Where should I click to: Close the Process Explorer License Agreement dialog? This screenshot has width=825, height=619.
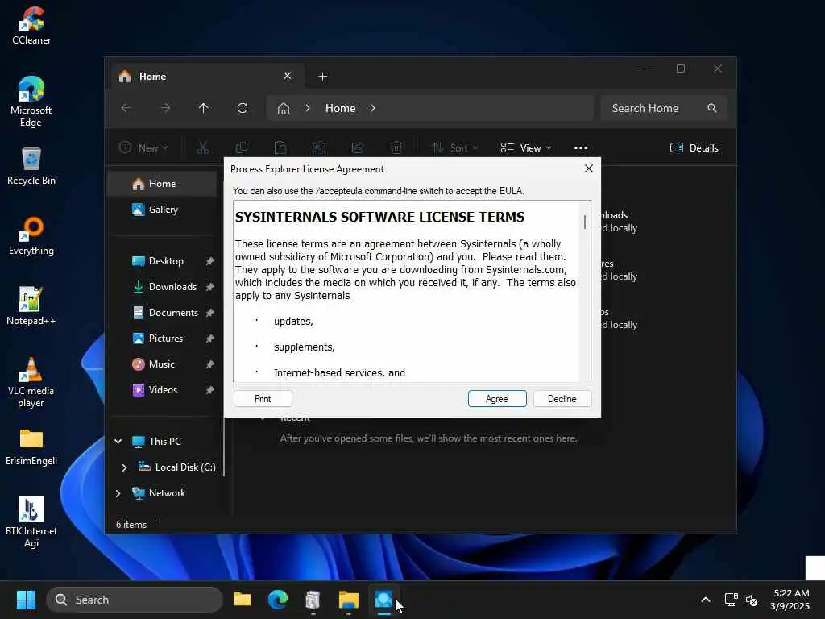point(589,168)
